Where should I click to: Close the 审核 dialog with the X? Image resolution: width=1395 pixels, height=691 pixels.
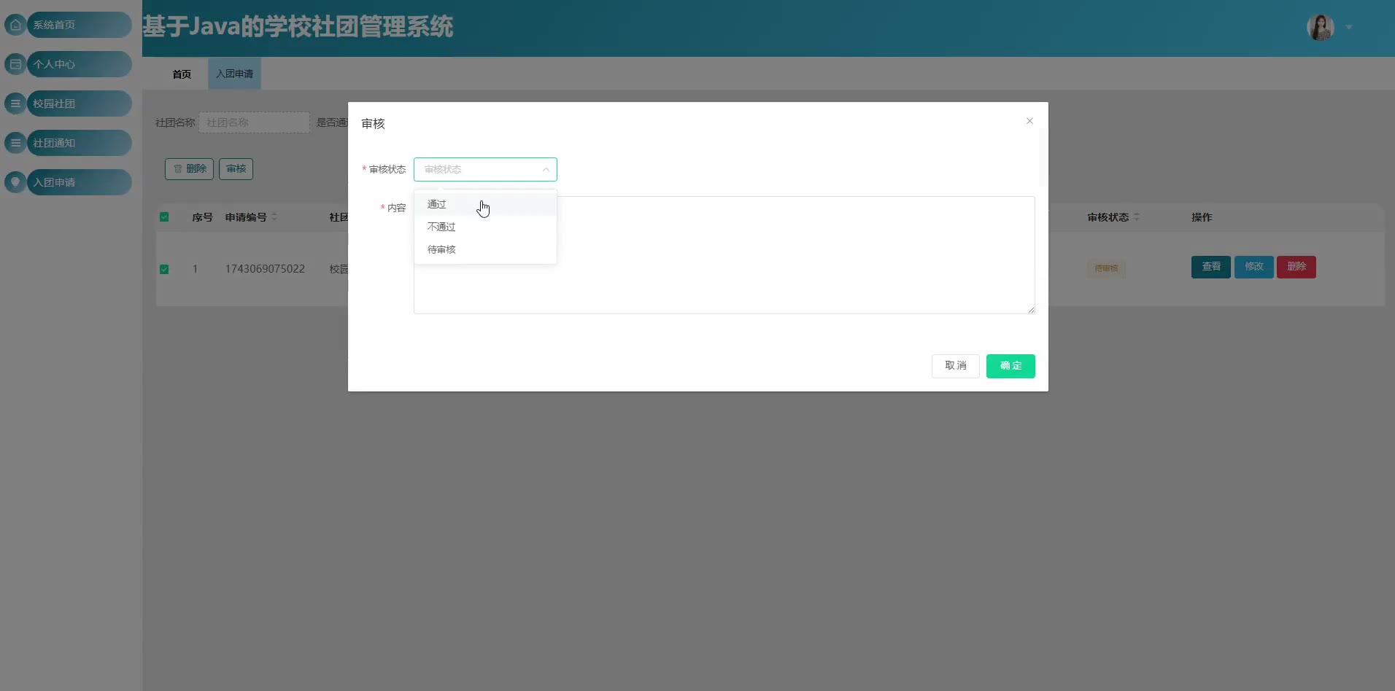(x=1029, y=121)
